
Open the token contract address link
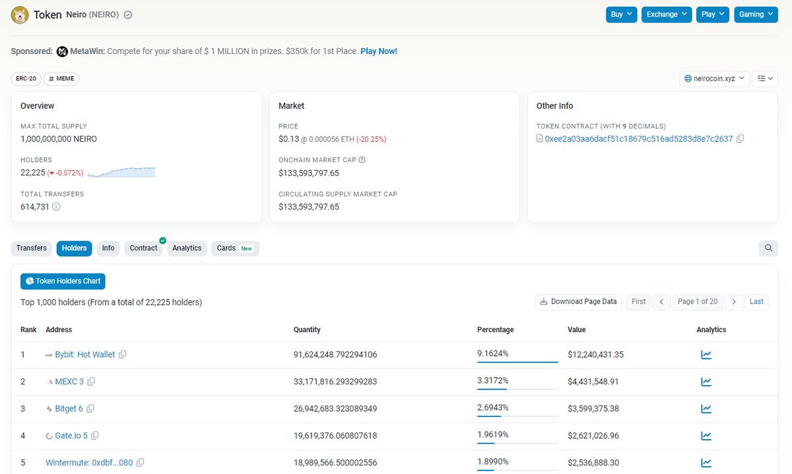[639, 139]
